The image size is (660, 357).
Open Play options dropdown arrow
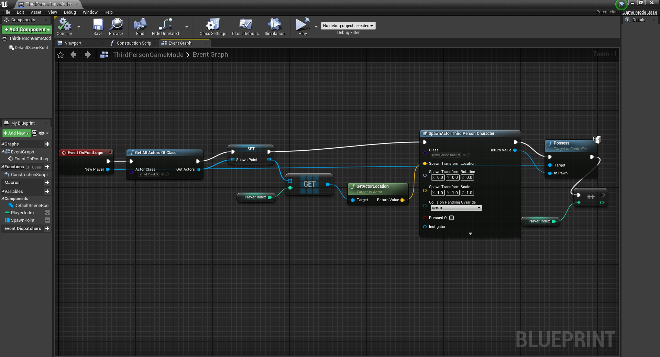click(x=316, y=27)
